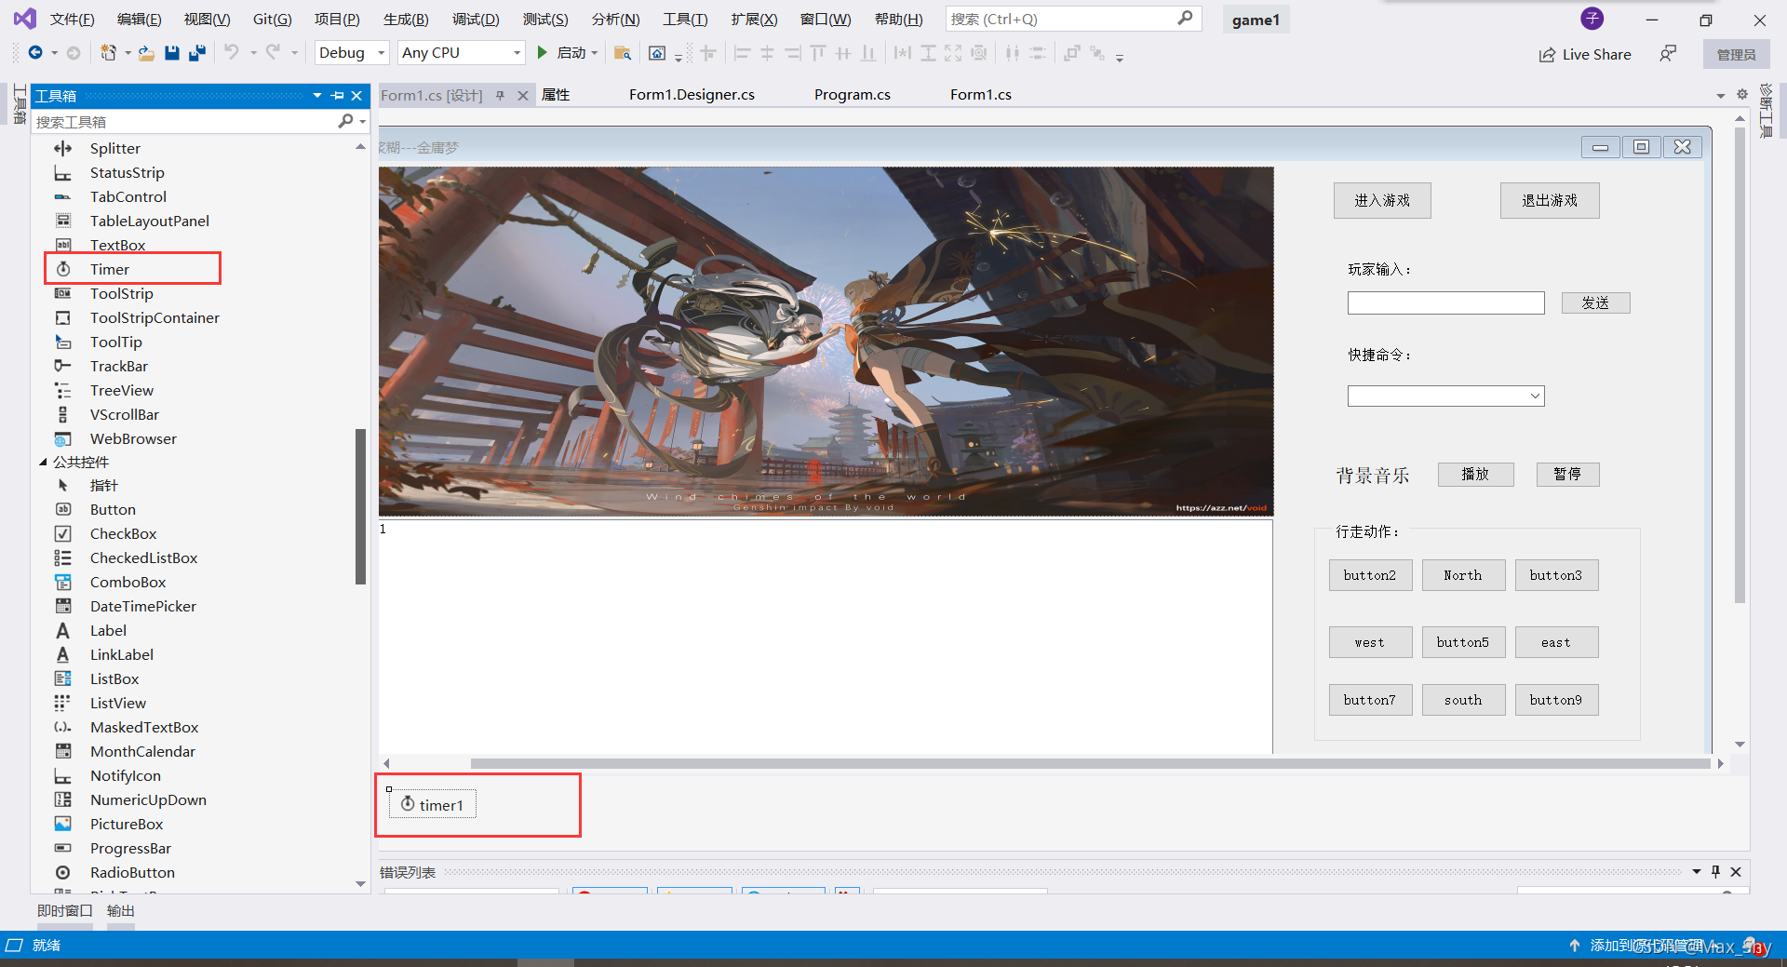Click the 暂停 music button
This screenshot has width=1787, height=967.
tap(1567, 475)
